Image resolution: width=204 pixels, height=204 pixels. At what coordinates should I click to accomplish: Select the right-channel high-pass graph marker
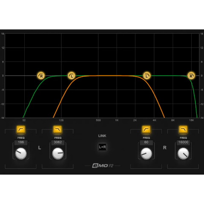(41, 75)
